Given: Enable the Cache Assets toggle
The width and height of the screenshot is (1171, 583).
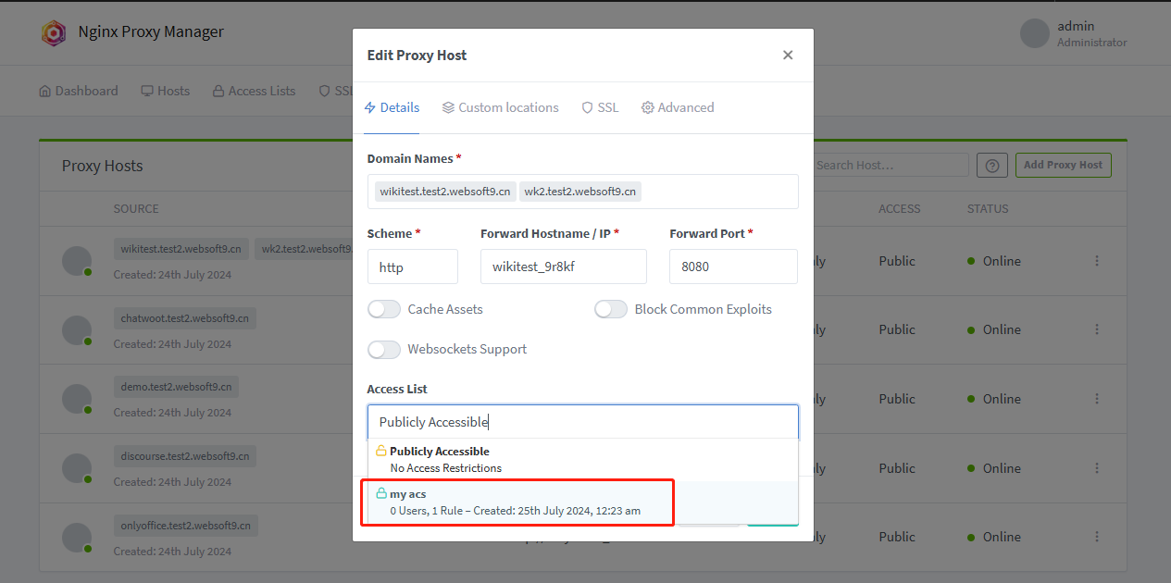Looking at the screenshot, I should click(x=384, y=309).
